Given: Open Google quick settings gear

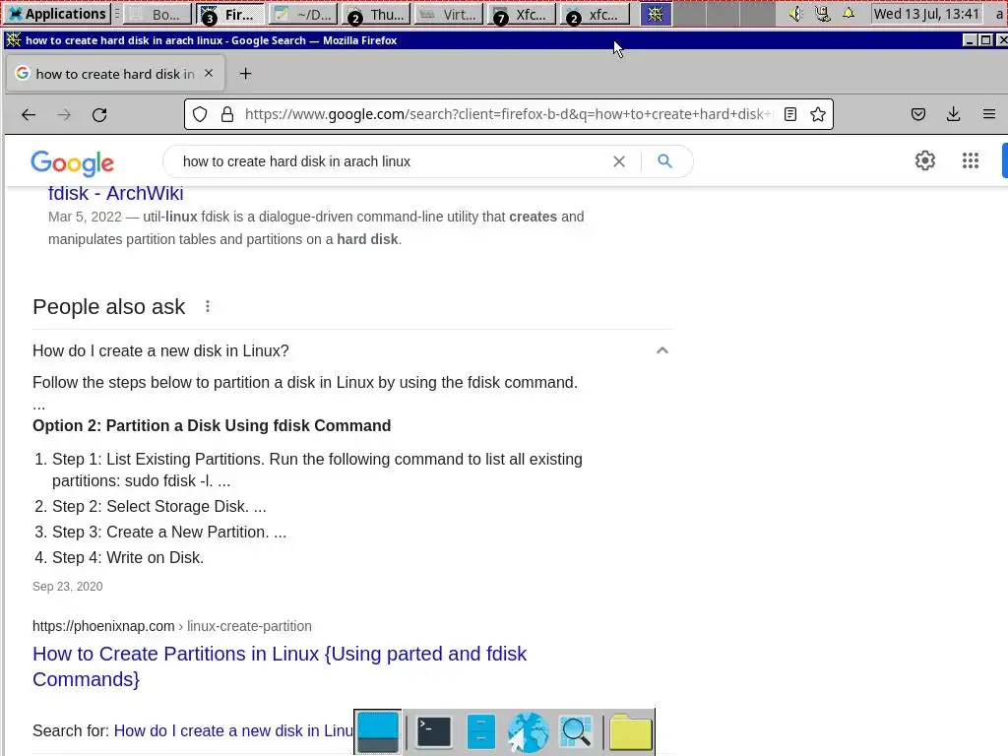Looking at the screenshot, I should [x=925, y=160].
